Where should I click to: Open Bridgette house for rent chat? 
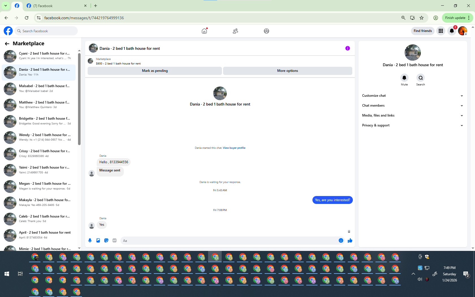(x=39, y=121)
